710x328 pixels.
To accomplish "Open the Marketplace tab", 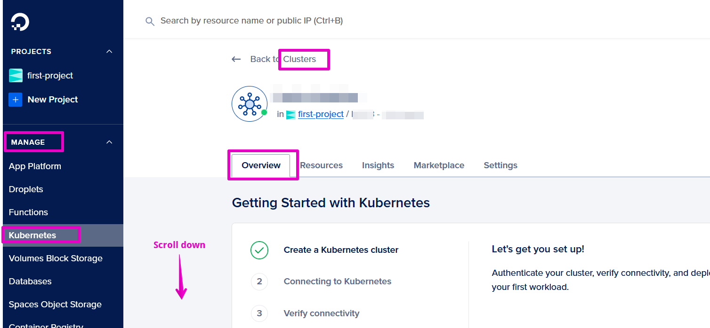I will tap(439, 165).
